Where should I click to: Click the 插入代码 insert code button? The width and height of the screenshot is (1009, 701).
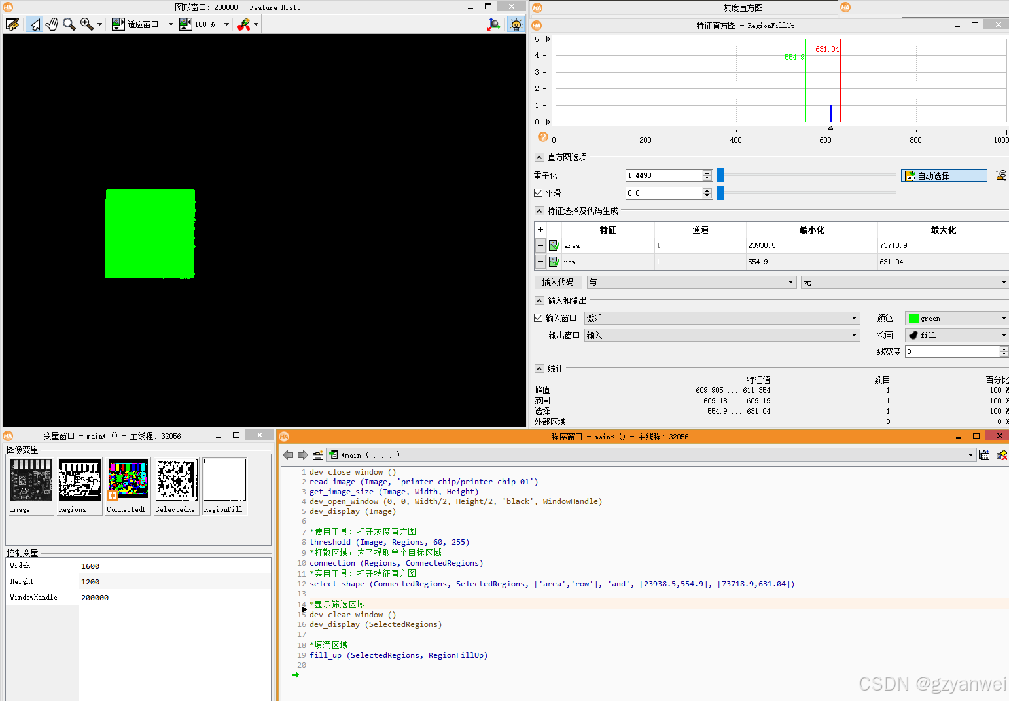558,282
